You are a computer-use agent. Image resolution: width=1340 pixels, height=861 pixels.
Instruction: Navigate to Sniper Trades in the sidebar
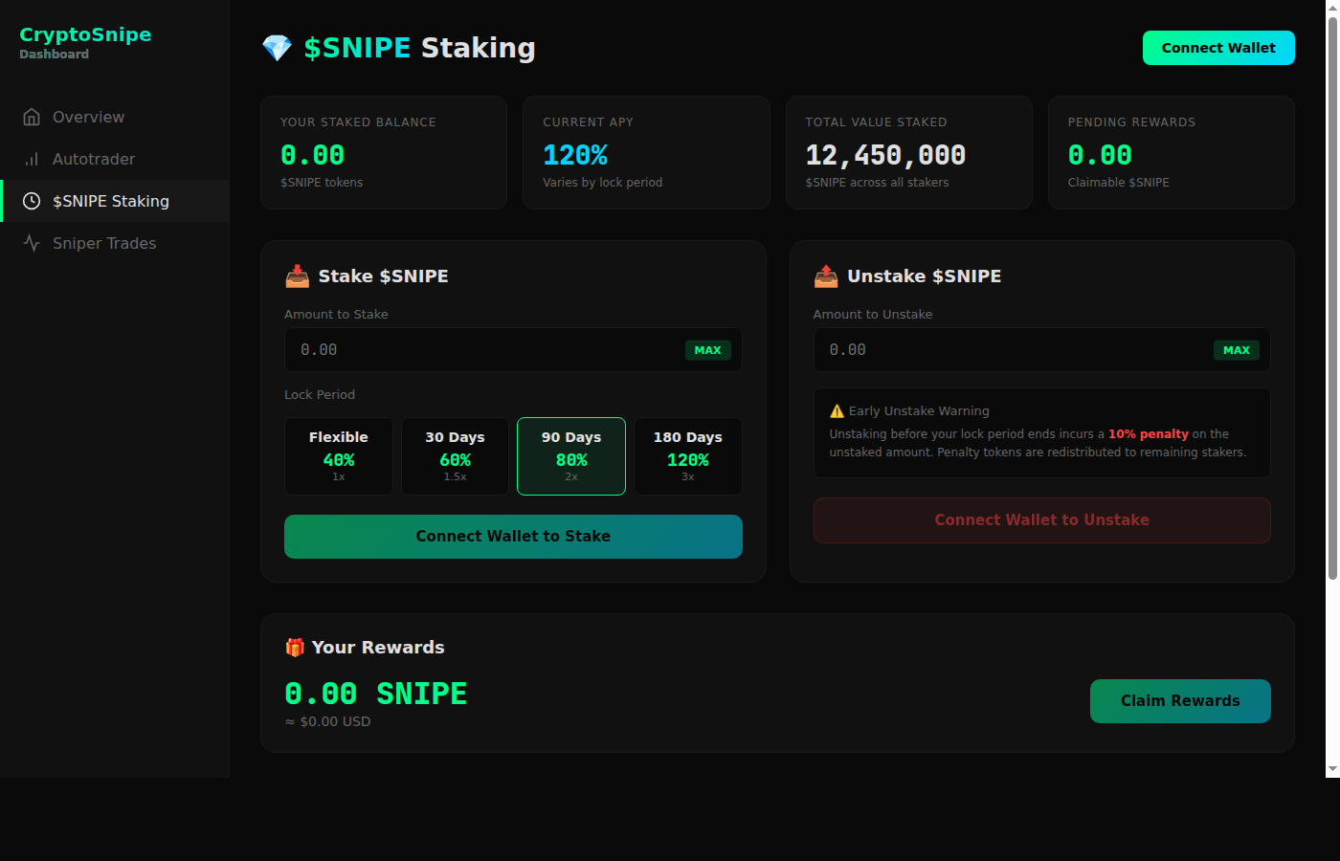pyautogui.click(x=103, y=242)
